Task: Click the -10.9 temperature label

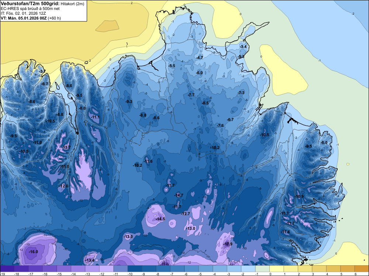Action: click(299, 196)
